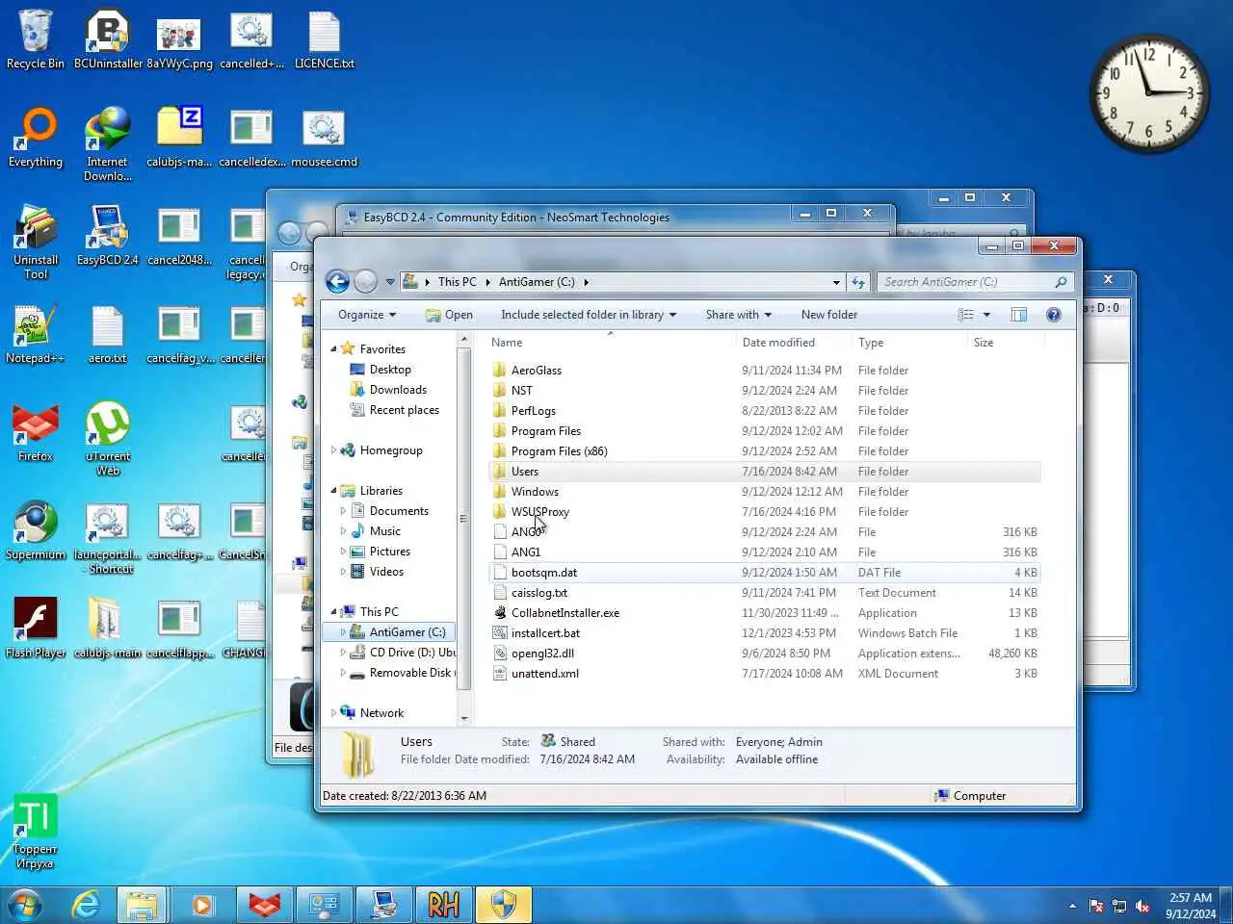The image size is (1233, 924).
Task: Select aero.txt on the desktop
Action: pos(108,334)
